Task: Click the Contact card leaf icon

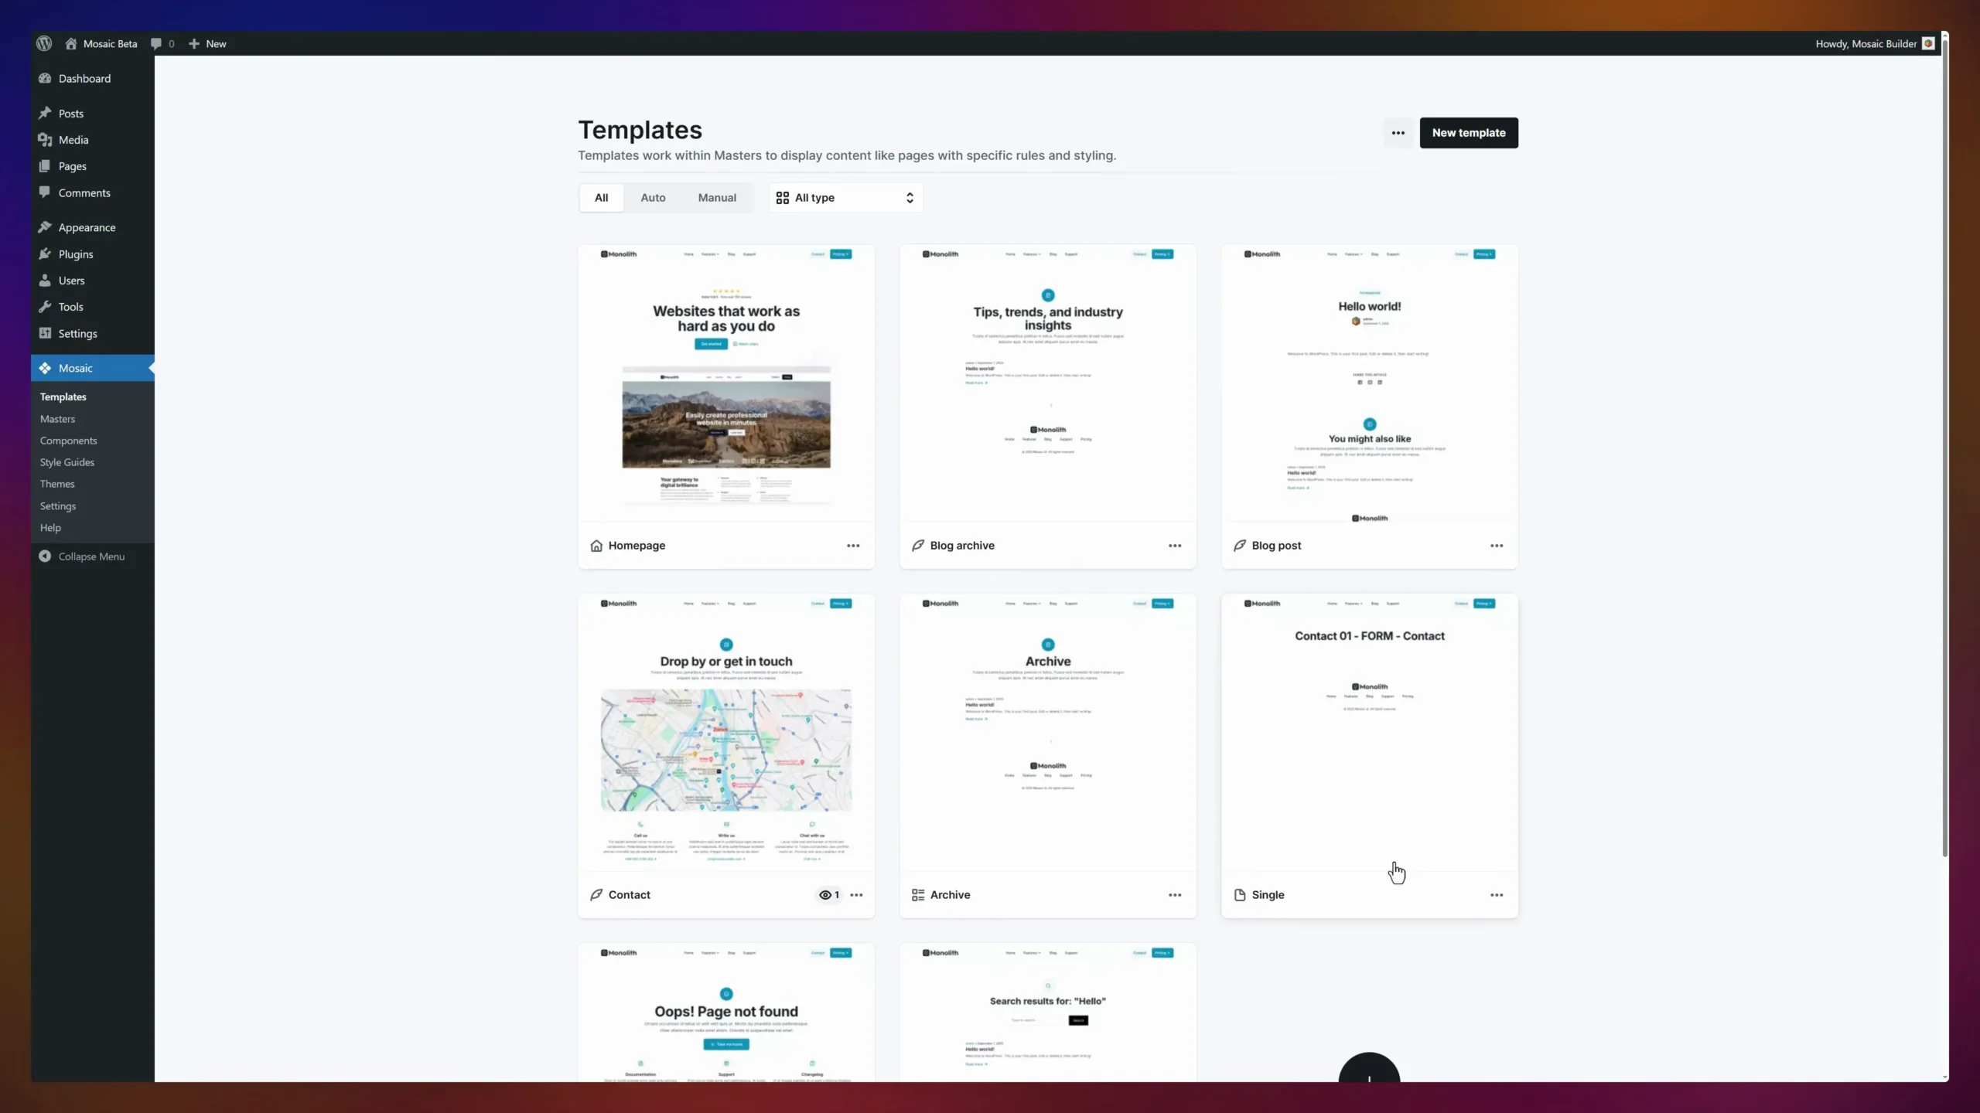Action: click(x=596, y=895)
